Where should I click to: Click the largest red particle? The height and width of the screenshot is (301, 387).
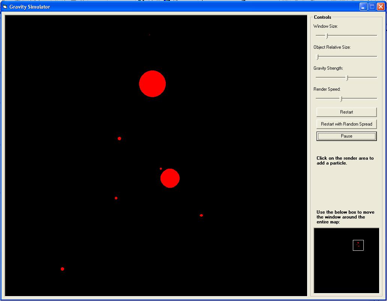click(x=152, y=84)
